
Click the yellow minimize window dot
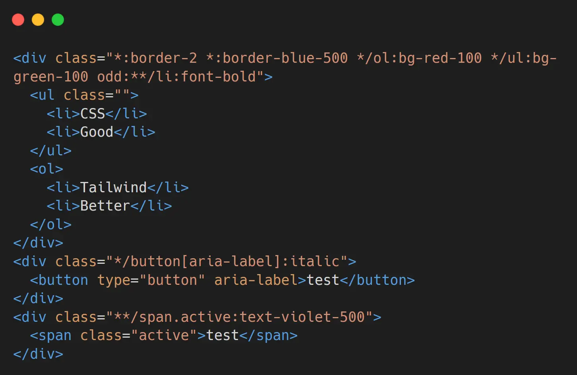click(38, 19)
